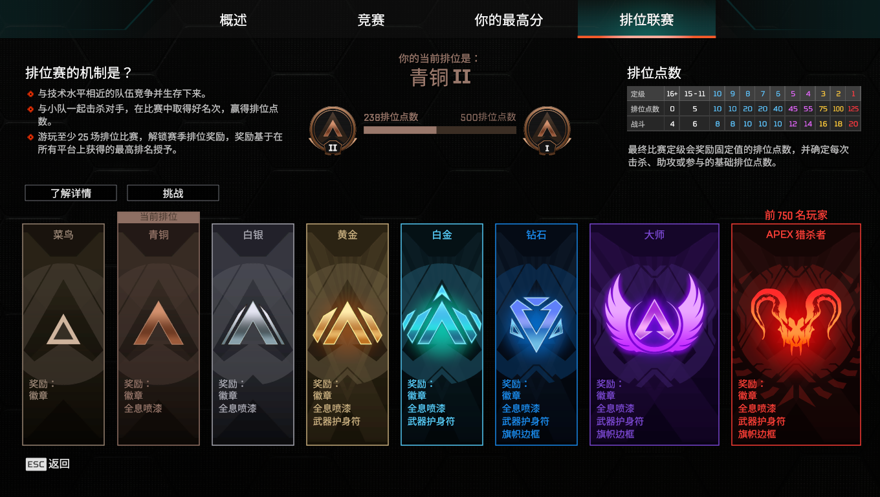880x497 pixels.
Task: Switch to the 竞赛 tab
Action: [371, 19]
